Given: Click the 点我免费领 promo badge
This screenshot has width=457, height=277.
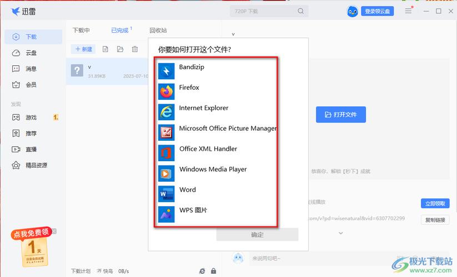Looking at the screenshot, I should (32, 233).
